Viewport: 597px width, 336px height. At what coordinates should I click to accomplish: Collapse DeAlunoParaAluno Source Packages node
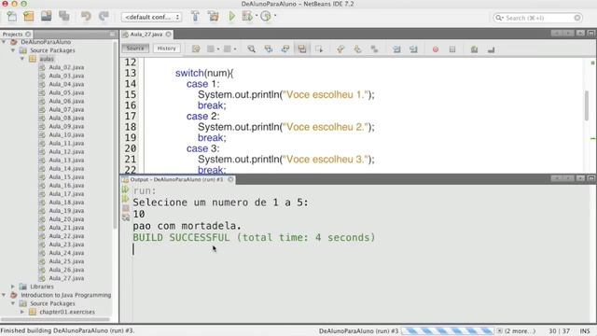coord(13,50)
